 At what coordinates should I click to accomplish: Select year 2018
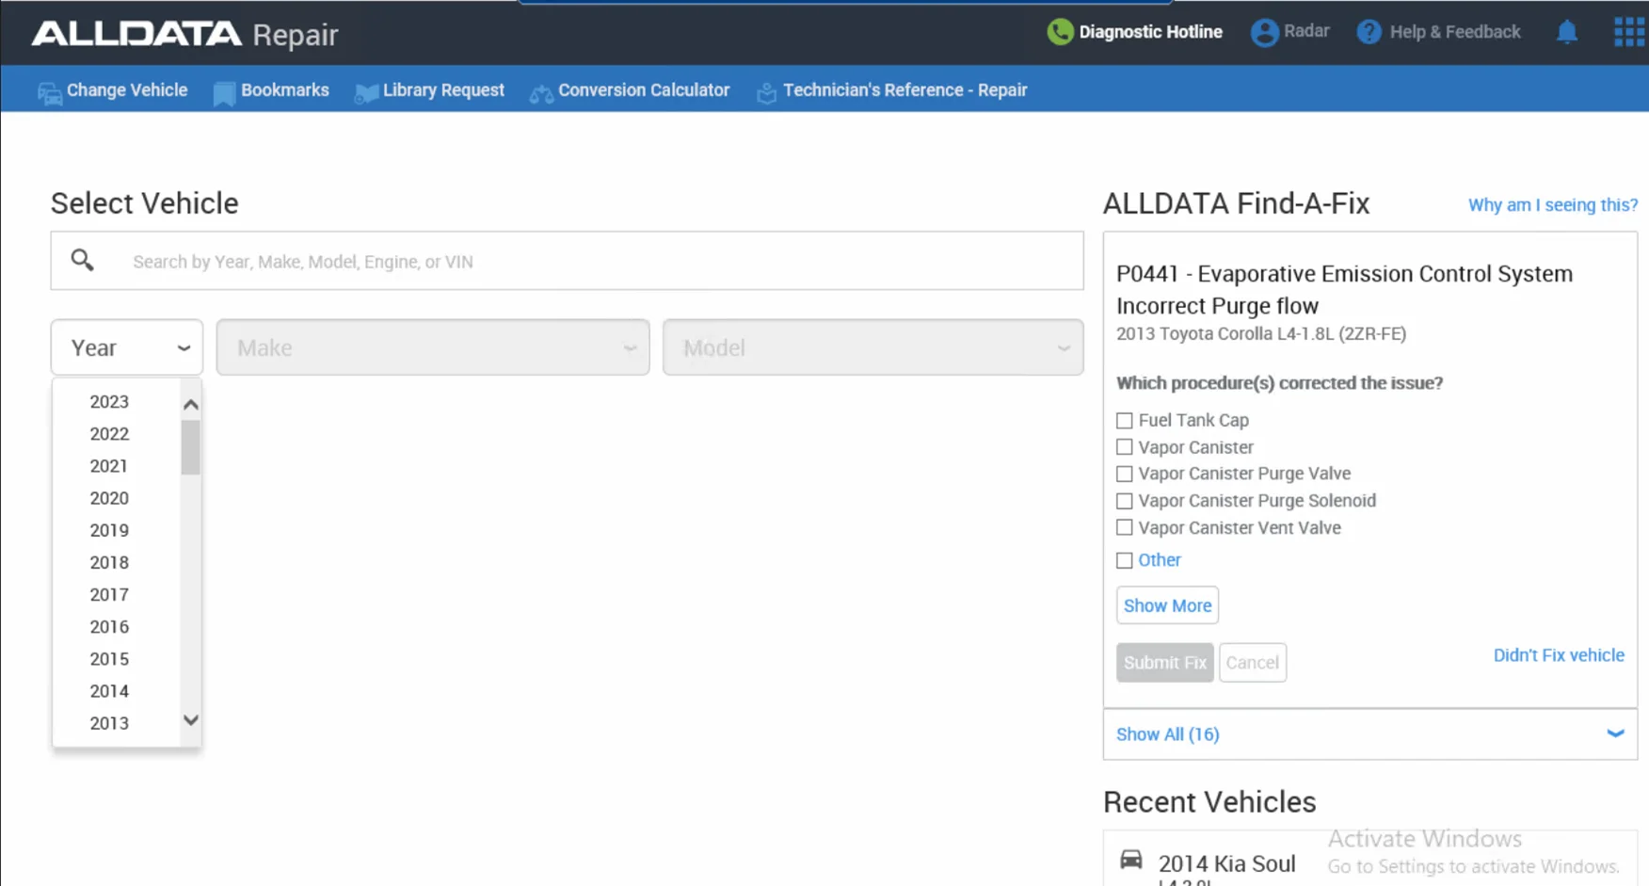[x=109, y=562]
